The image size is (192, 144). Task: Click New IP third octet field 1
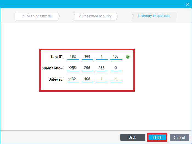click(x=102, y=57)
